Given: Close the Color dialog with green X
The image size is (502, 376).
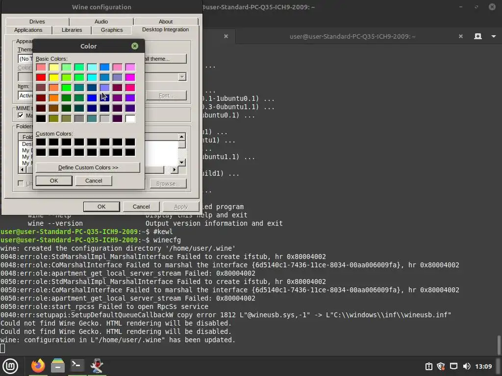Looking at the screenshot, I should click(135, 46).
